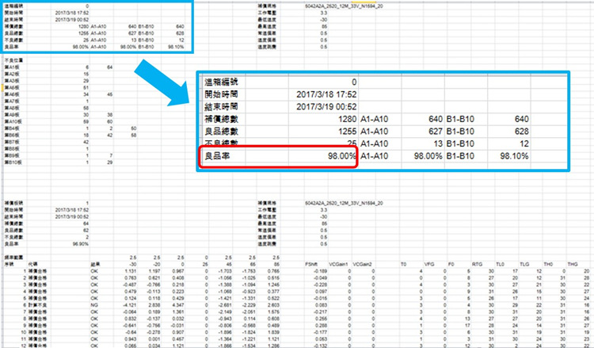
Task: Select the 序號 column header
Action: pyautogui.click(x=9, y=264)
